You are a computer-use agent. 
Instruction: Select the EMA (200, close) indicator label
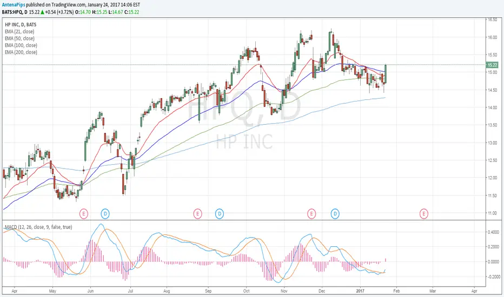point(21,52)
